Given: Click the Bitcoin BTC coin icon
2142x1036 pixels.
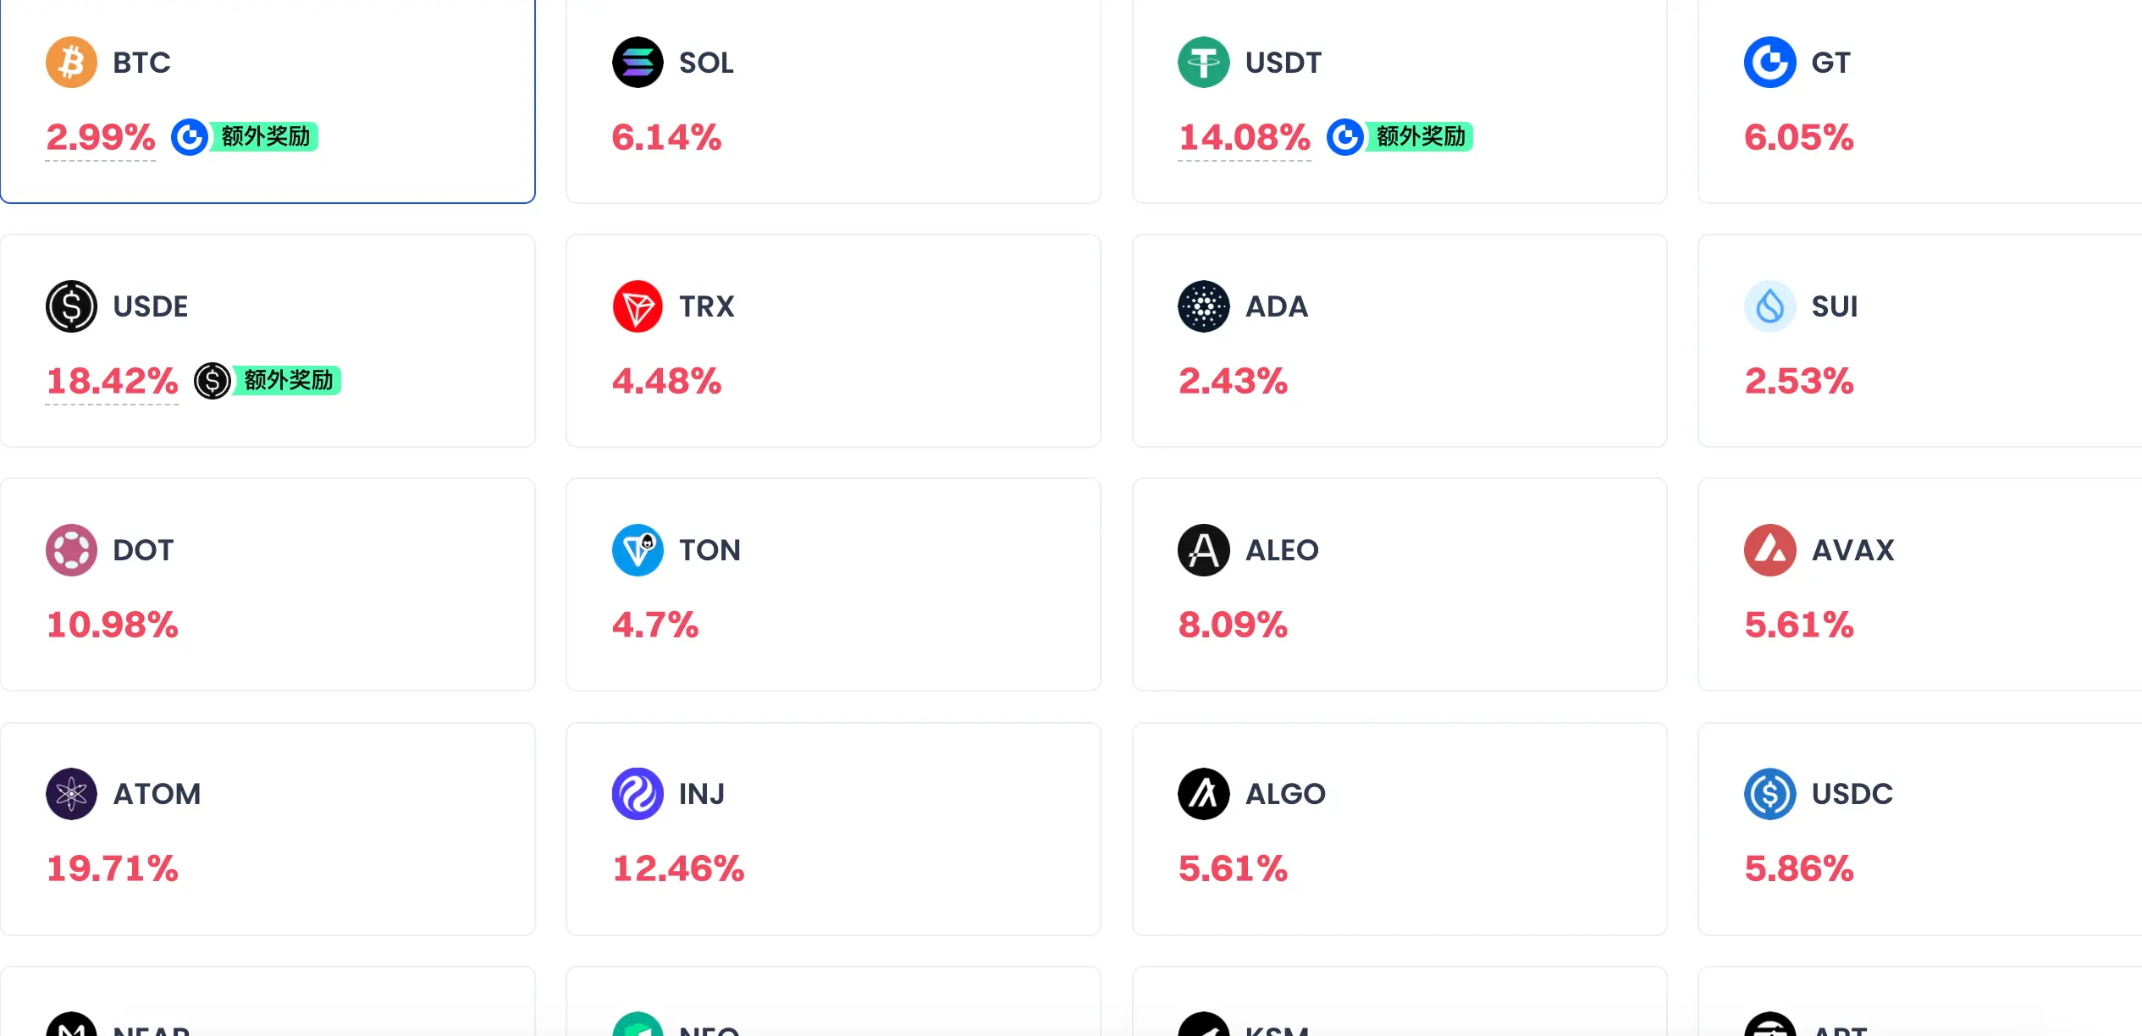Looking at the screenshot, I should tap(71, 63).
